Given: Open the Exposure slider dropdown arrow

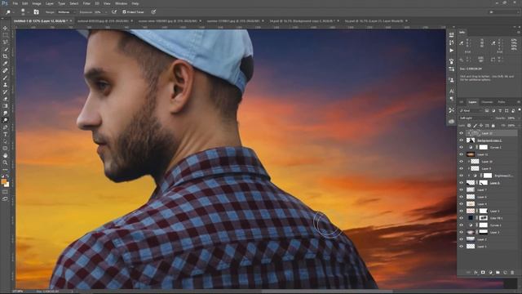Looking at the screenshot, I should tap(106, 12).
